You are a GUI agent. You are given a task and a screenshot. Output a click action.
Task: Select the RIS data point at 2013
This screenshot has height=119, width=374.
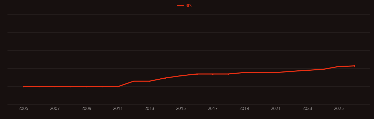pyautogui.click(x=149, y=81)
